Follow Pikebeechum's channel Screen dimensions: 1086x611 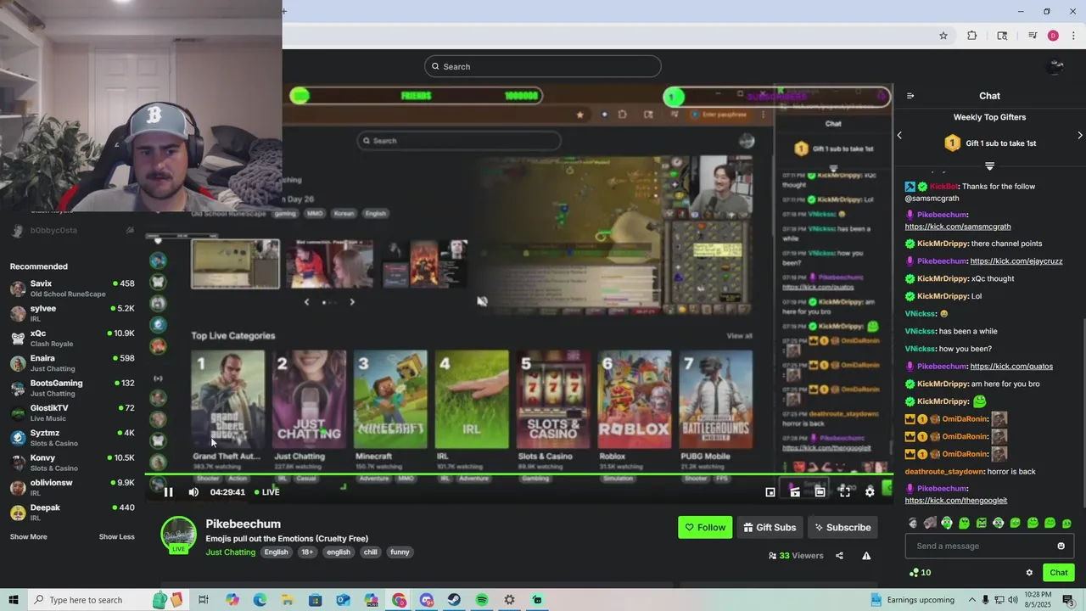tap(705, 528)
